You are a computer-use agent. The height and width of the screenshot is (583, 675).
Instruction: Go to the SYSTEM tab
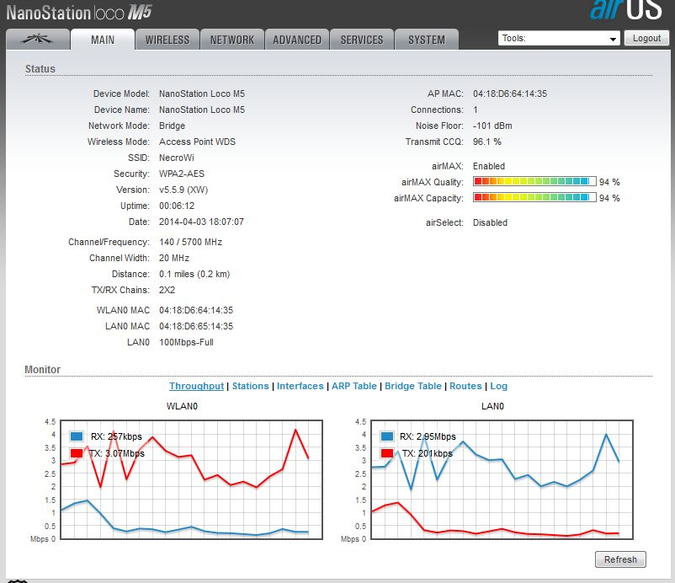click(x=427, y=40)
